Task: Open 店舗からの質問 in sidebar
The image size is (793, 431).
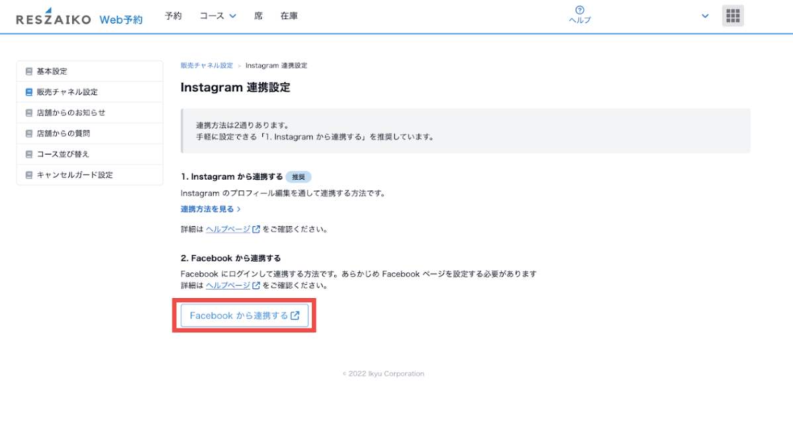Action: (63, 134)
